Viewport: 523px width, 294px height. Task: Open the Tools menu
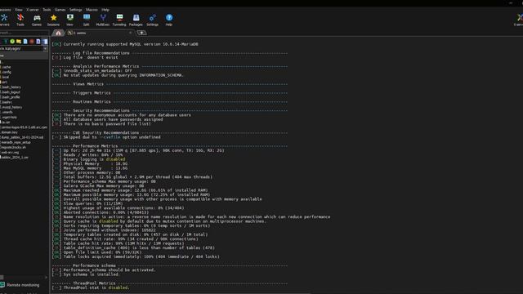pos(47,10)
